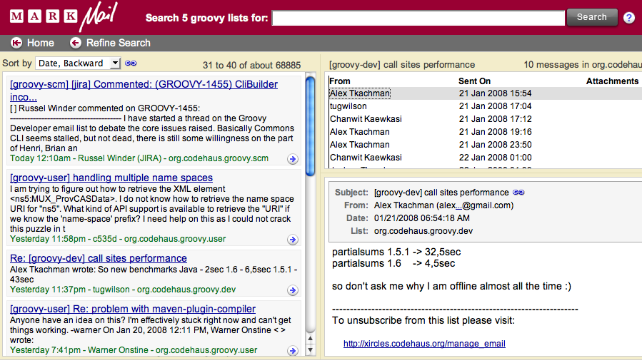Image resolution: width=642 pixels, height=363 pixels.
Task: Click the Sent On column header
Action: point(475,81)
